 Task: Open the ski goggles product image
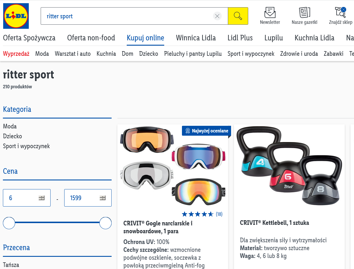pyautogui.click(x=173, y=166)
